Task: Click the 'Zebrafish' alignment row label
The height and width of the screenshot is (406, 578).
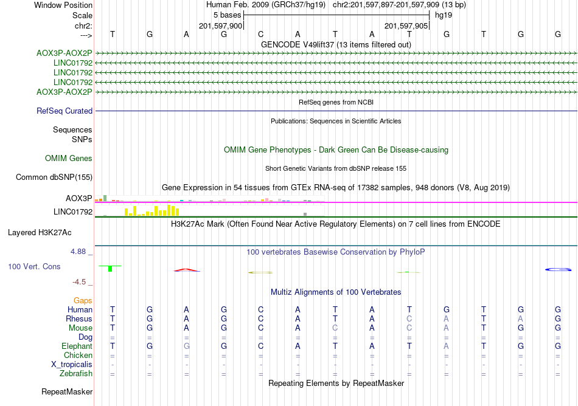Action: click(76, 374)
